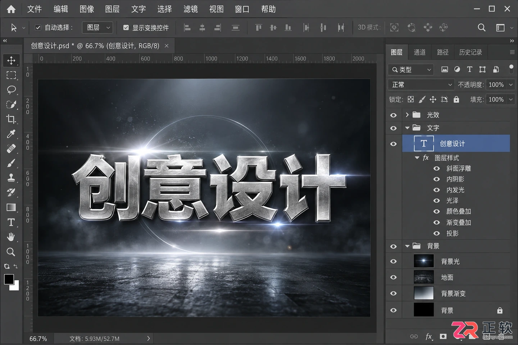This screenshot has height=345, width=518.
Task: Select the Clone Stamp tool
Action: coord(11,178)
